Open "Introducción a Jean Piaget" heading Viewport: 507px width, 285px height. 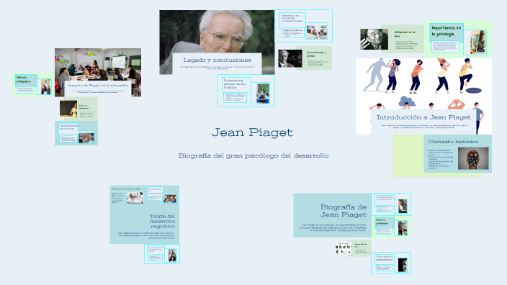[x=423, y=117]
